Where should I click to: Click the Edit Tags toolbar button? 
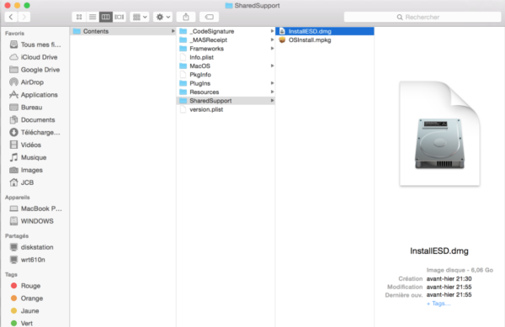tap(209, 17)
